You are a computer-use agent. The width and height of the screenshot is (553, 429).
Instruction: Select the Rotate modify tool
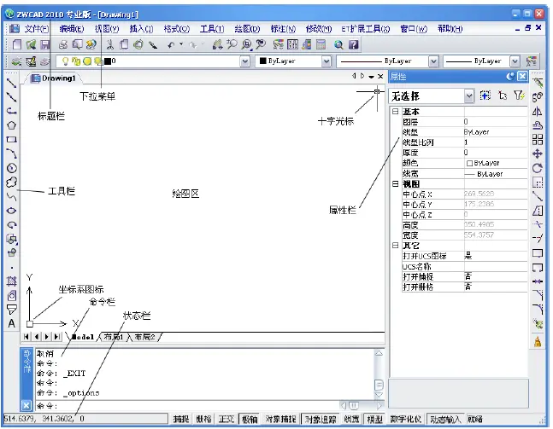(537, 168)
